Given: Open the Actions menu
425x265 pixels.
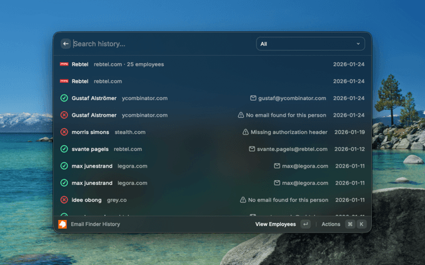Looking at the screenshot, I should click(x=331, y=225).
